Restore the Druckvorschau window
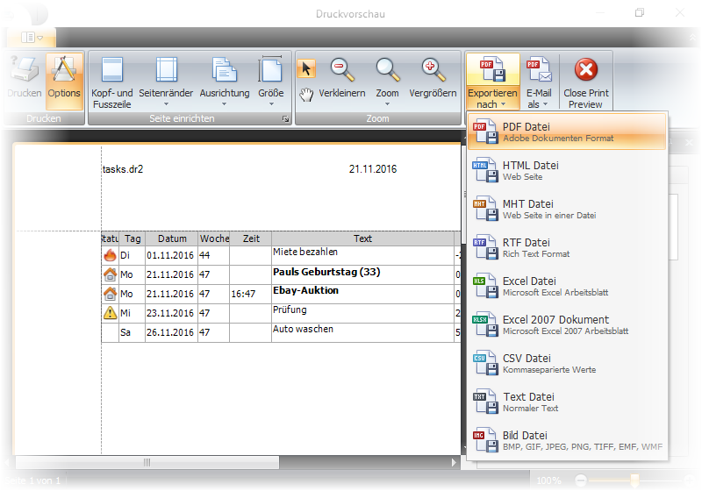This screenshot has height=491, width=702. (x=640, y=12)
